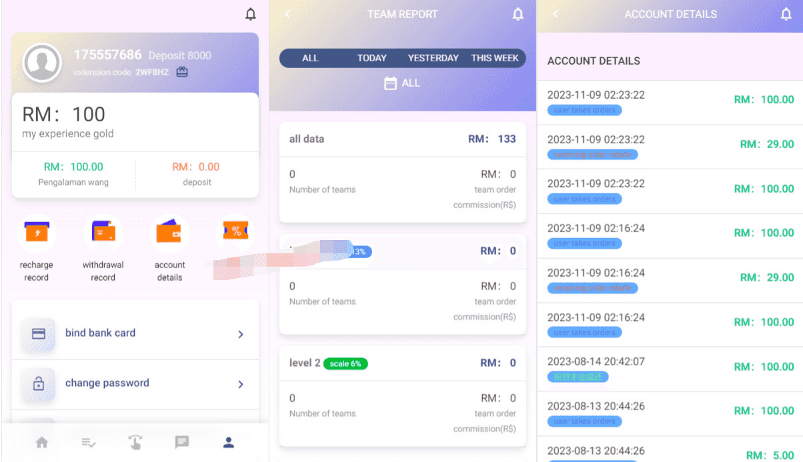Open recharge record icon
Image resolution: width=803 pixels, height=462 pixels.
[37, 233]
